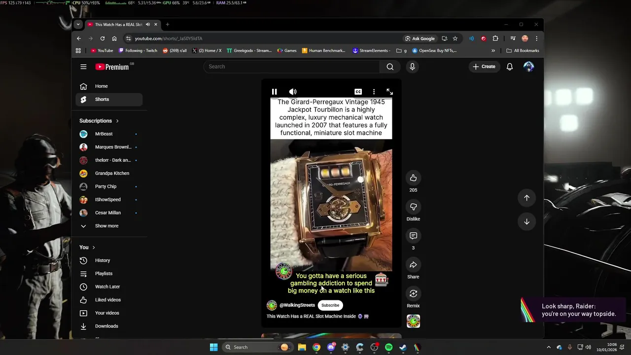Open IShowSpeed subscription channel
The width and height of the screenshot is (631, 355).
[109, 200]
